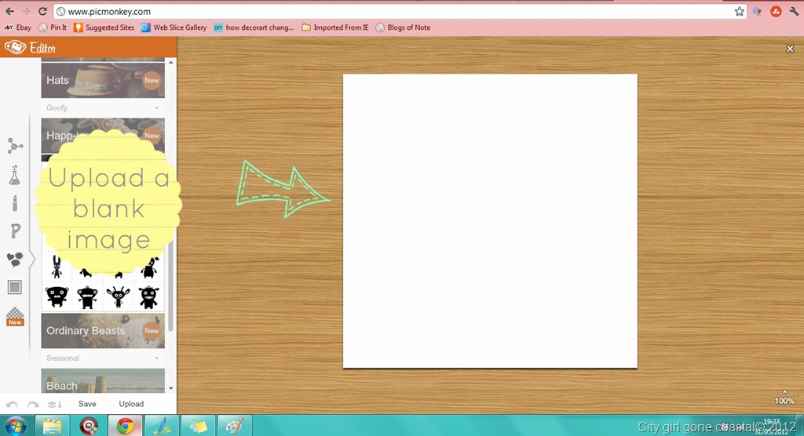Go forward in the browser
The width and height of the screenshot is (804, 436).
coord(26,11)
